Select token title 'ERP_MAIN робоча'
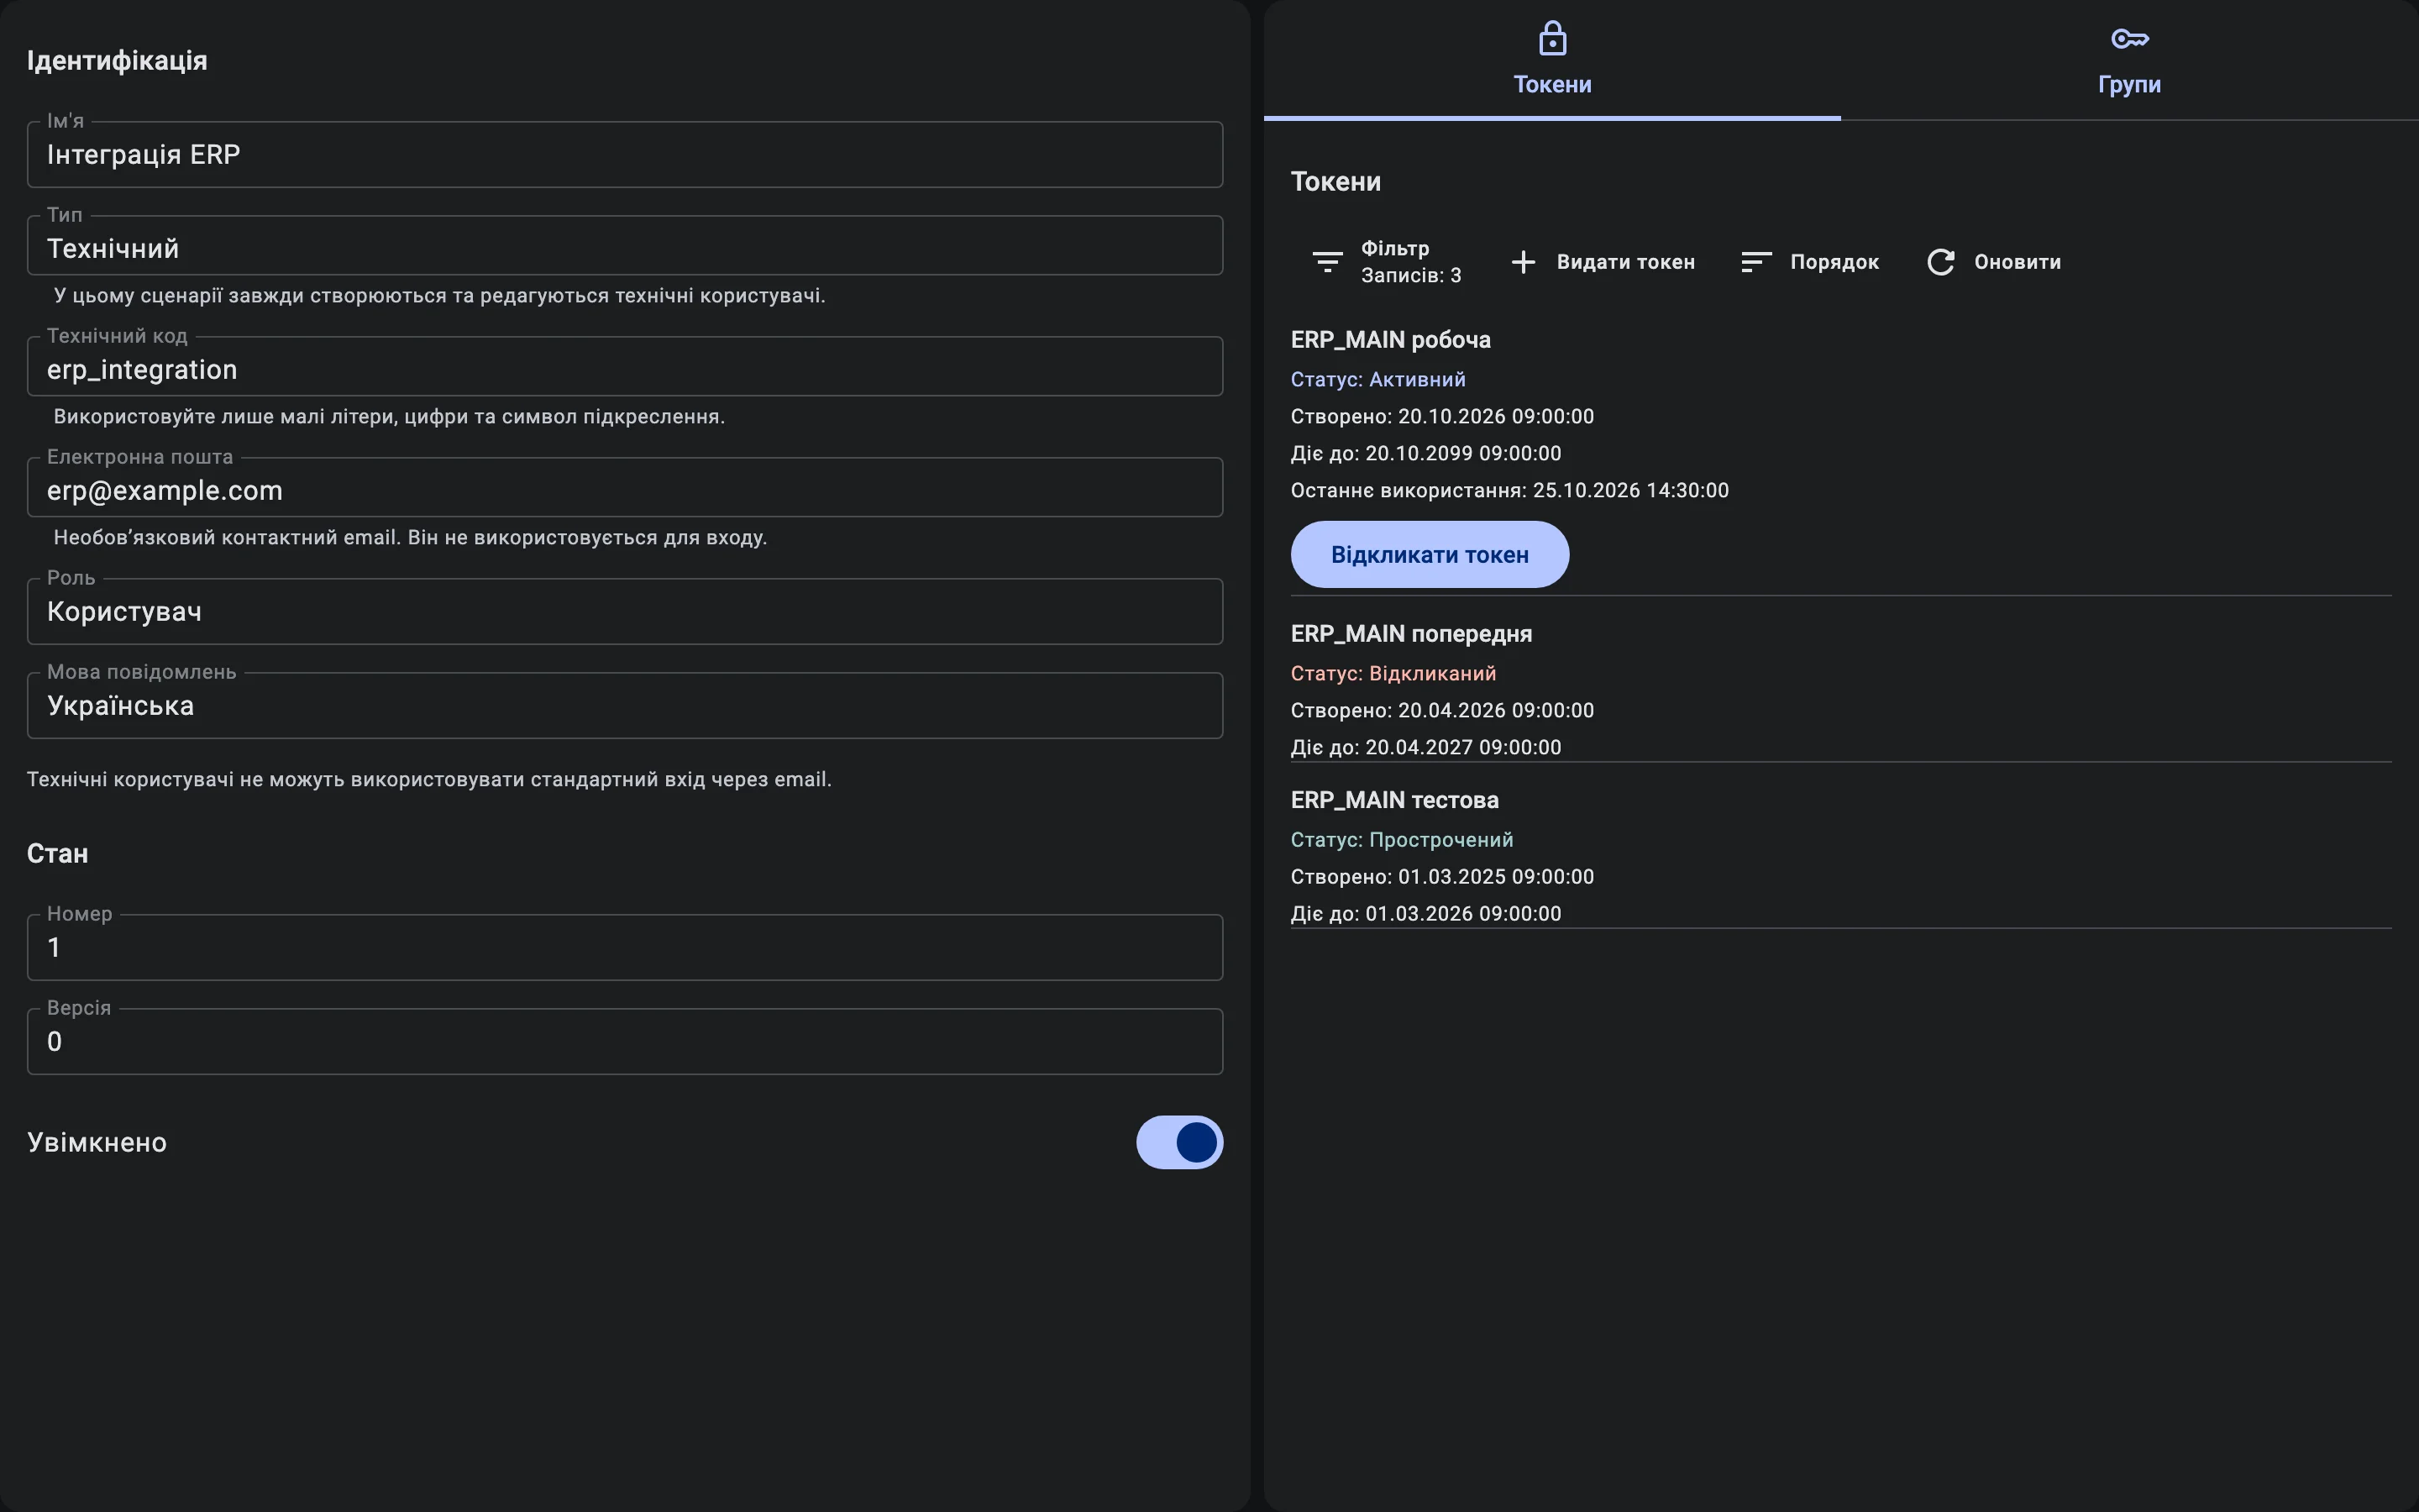This screenshot has width=2419, height=1512. tap(1390, 340)
